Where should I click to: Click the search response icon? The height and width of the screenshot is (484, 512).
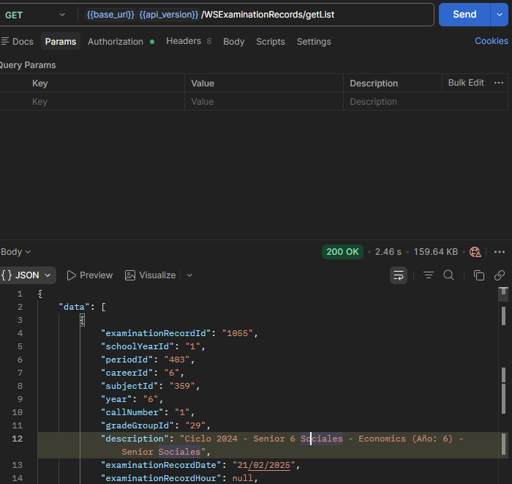coord(448,275)
